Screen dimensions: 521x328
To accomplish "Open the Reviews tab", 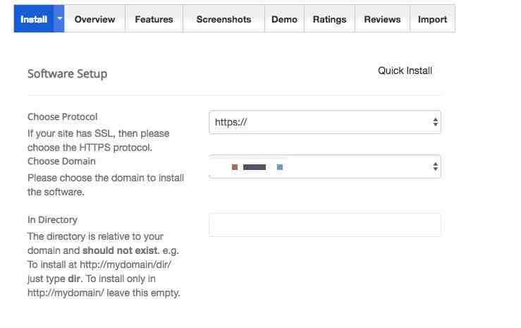I will [x=382, y=19].
